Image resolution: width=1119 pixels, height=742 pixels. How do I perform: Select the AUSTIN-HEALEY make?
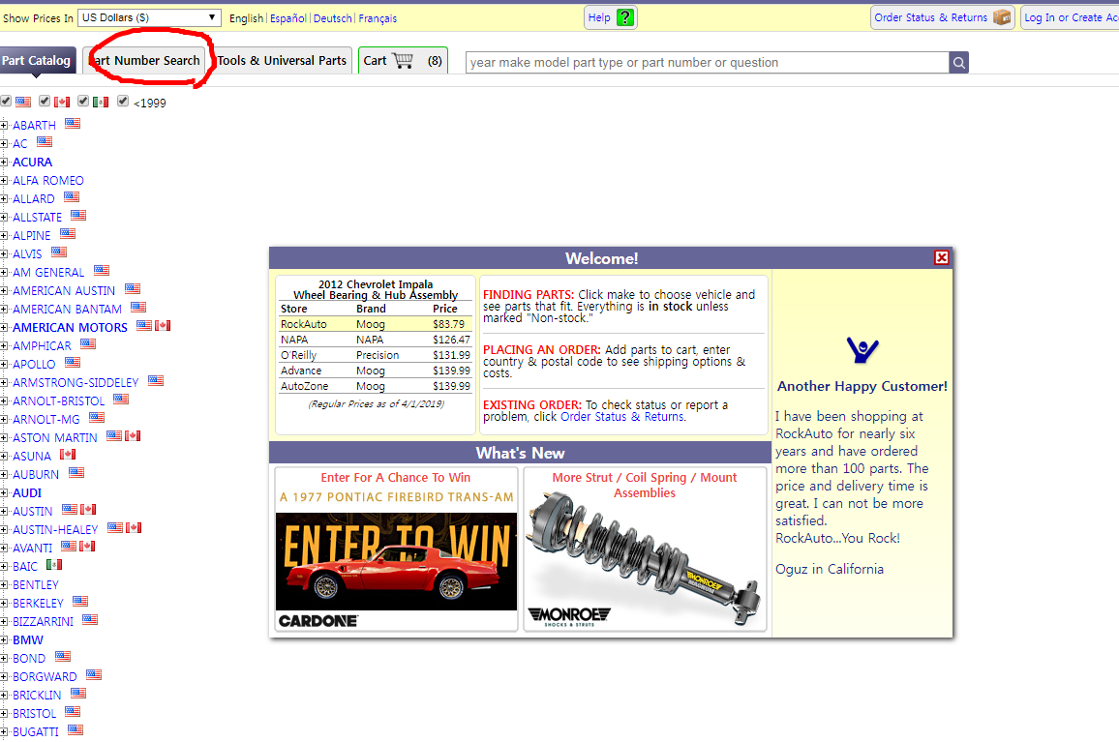click(55, 530)
